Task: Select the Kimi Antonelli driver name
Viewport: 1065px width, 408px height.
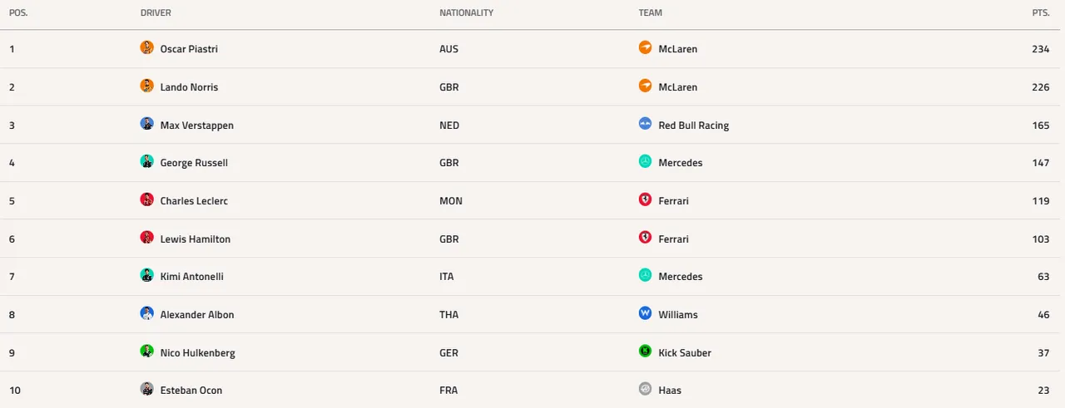Action: [x=192, y=277]
